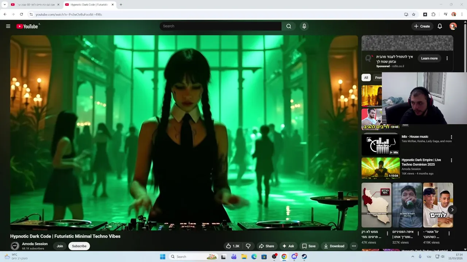Click the Create button
The height and width of the screenshot is (262, 467).
click(422, 26)
